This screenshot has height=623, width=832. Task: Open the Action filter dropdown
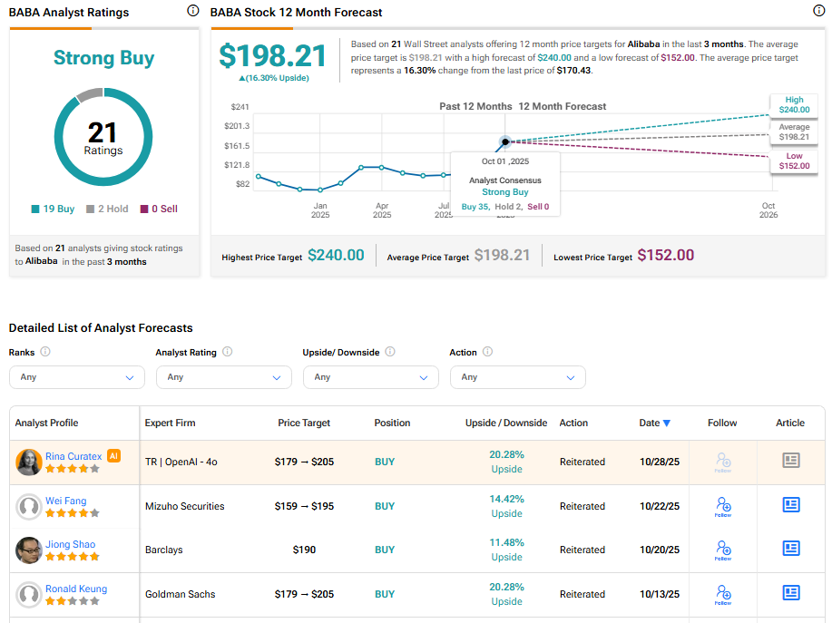coord(518,377)
